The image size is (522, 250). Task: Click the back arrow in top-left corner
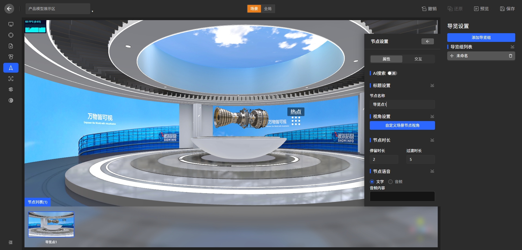pyautogui.click(x=9, y=9)
